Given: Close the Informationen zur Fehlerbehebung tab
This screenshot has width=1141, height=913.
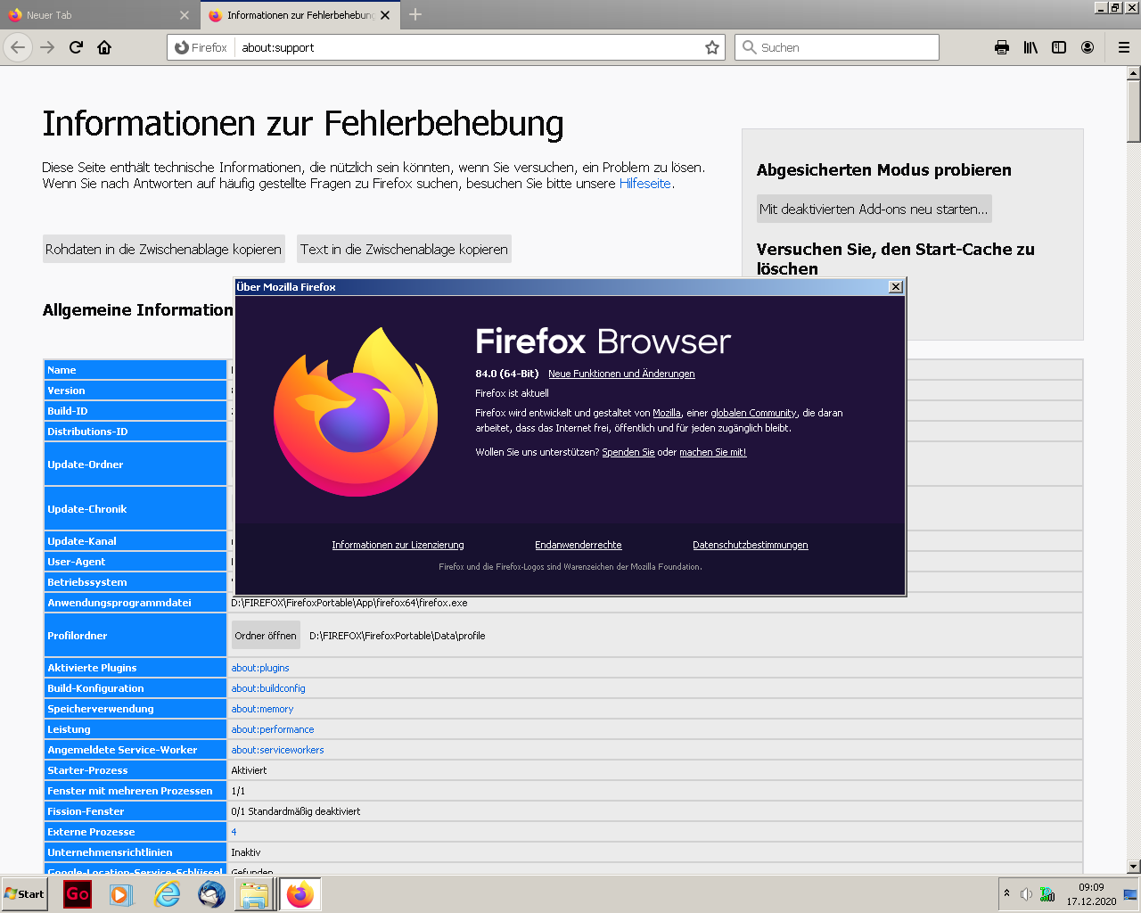Looking at the screenshot, I should pos(385,15).
